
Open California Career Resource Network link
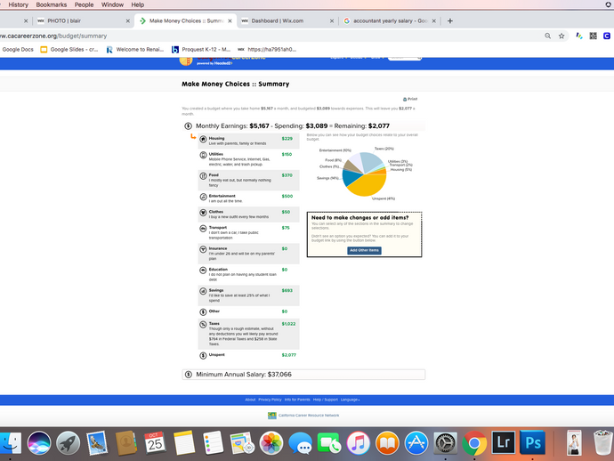pyautogui.click(x=309, y=416)
